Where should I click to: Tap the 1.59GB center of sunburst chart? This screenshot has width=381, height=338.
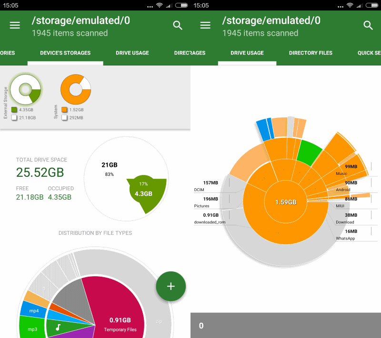pyautogui.click(x=286, y=202)
